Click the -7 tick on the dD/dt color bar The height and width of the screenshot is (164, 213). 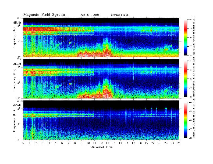[190, 88]
